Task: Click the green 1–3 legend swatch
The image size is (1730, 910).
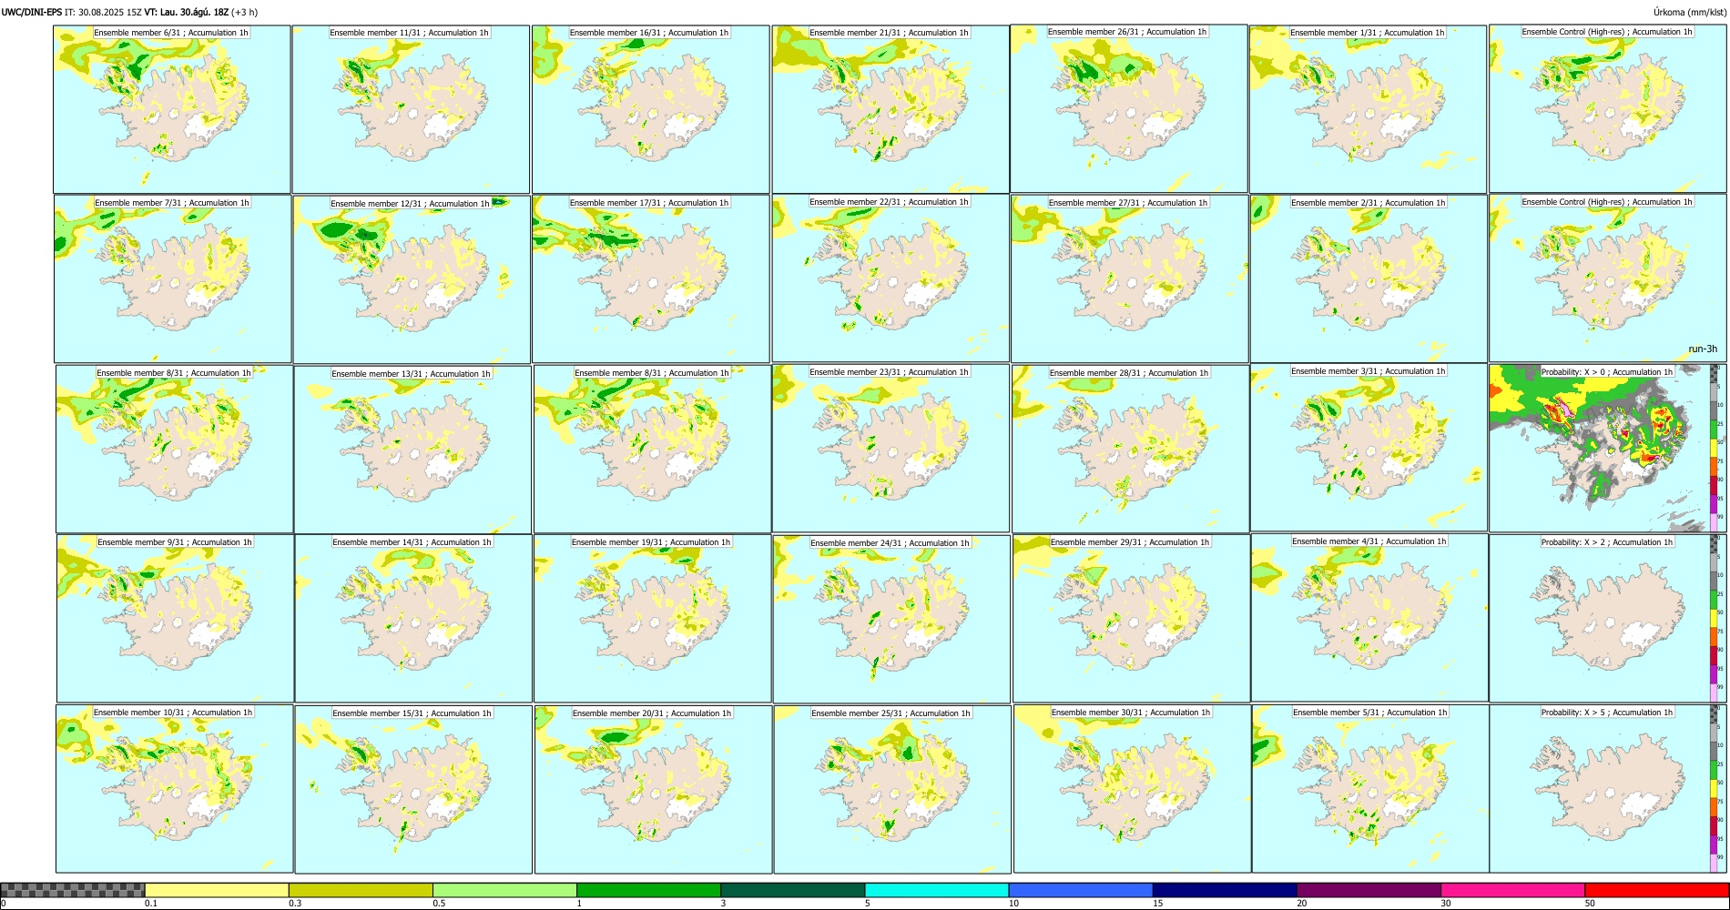Action: 648,890
